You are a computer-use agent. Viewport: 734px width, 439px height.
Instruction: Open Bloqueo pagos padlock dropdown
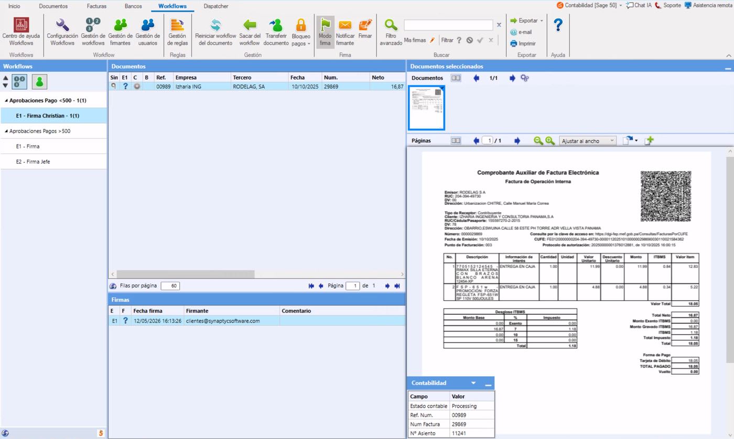[301, 31]
